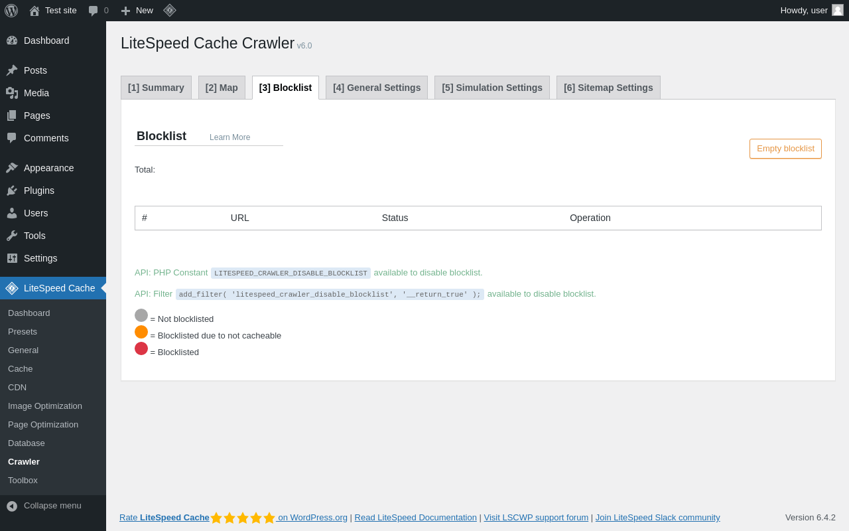Open the Media library icon
Viewport: 849px width, 531px height.
coord(12,93)
